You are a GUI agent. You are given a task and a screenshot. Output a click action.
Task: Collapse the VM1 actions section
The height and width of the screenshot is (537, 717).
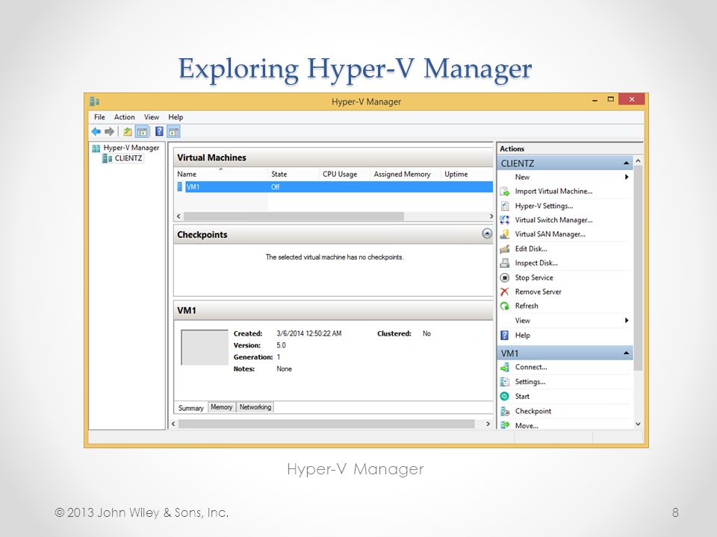[x=627, y=353]
